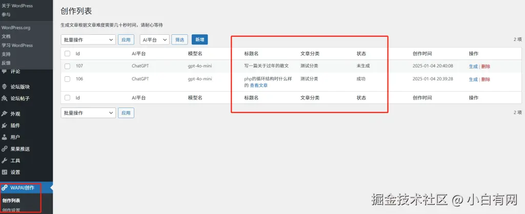
Task: Open 论坛版块 in the sidebar
Action: coord(20,87)
